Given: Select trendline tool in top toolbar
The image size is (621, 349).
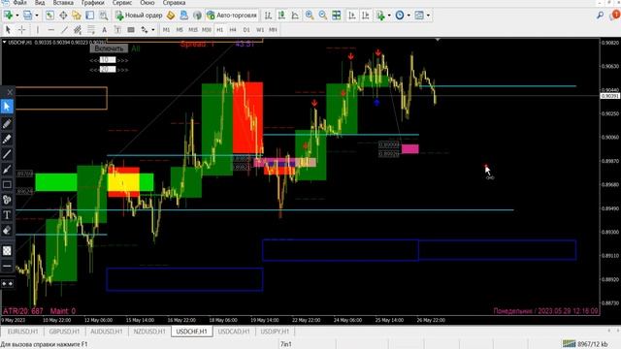Looking at the screenshot, I should tap(65, 30).
